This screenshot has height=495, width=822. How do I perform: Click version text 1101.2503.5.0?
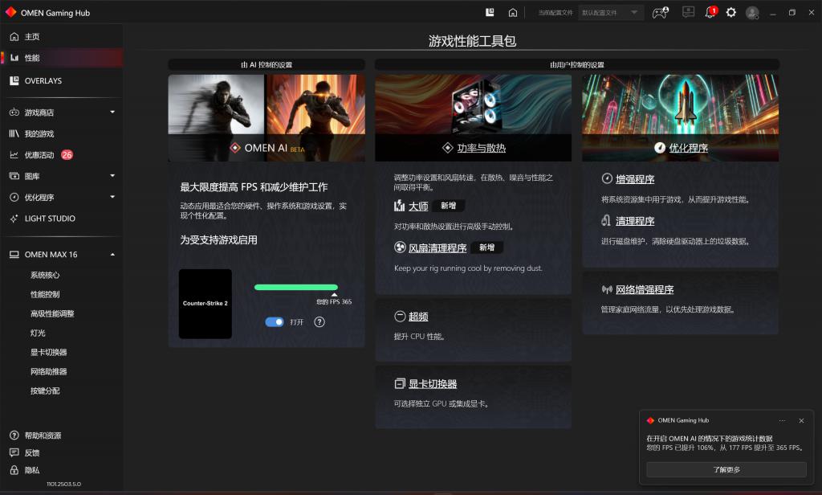coord(63,484)
